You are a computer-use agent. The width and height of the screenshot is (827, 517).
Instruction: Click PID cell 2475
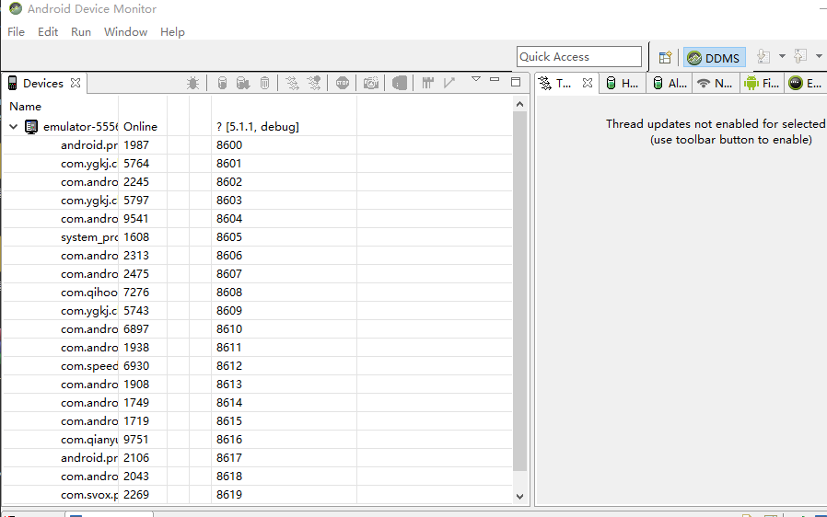tap(136, 274)
